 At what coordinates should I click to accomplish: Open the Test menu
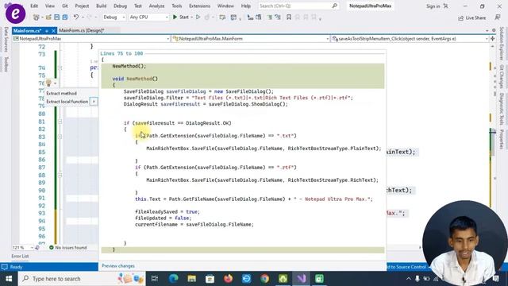pyautogui.click(x=137, y=6)
